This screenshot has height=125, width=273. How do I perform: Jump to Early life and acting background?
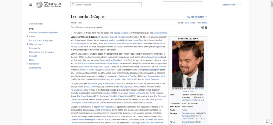[43, 33]
